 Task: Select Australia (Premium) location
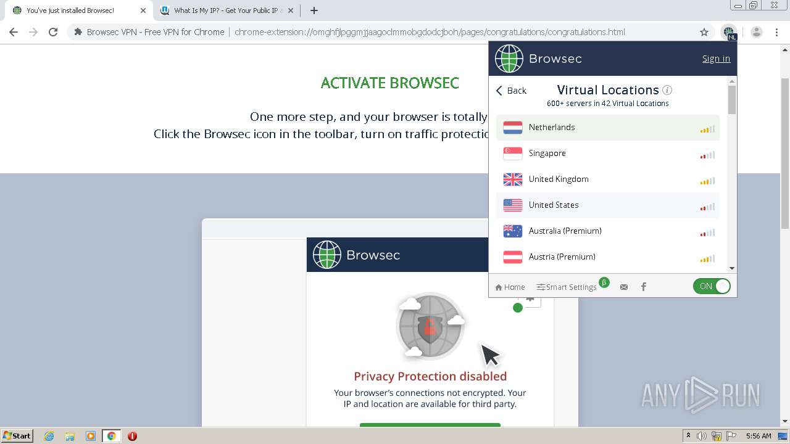click(608, 231)
